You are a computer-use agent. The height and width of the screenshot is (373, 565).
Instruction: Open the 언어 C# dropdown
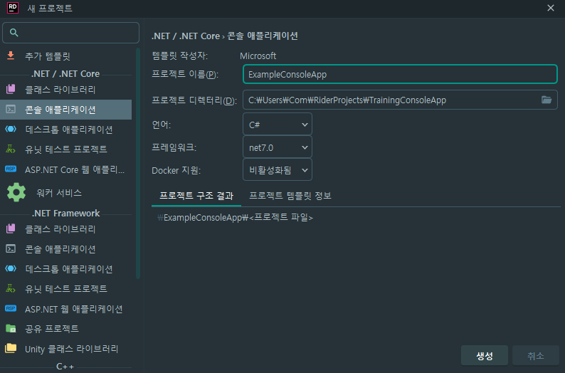click(x=278, y=125)
